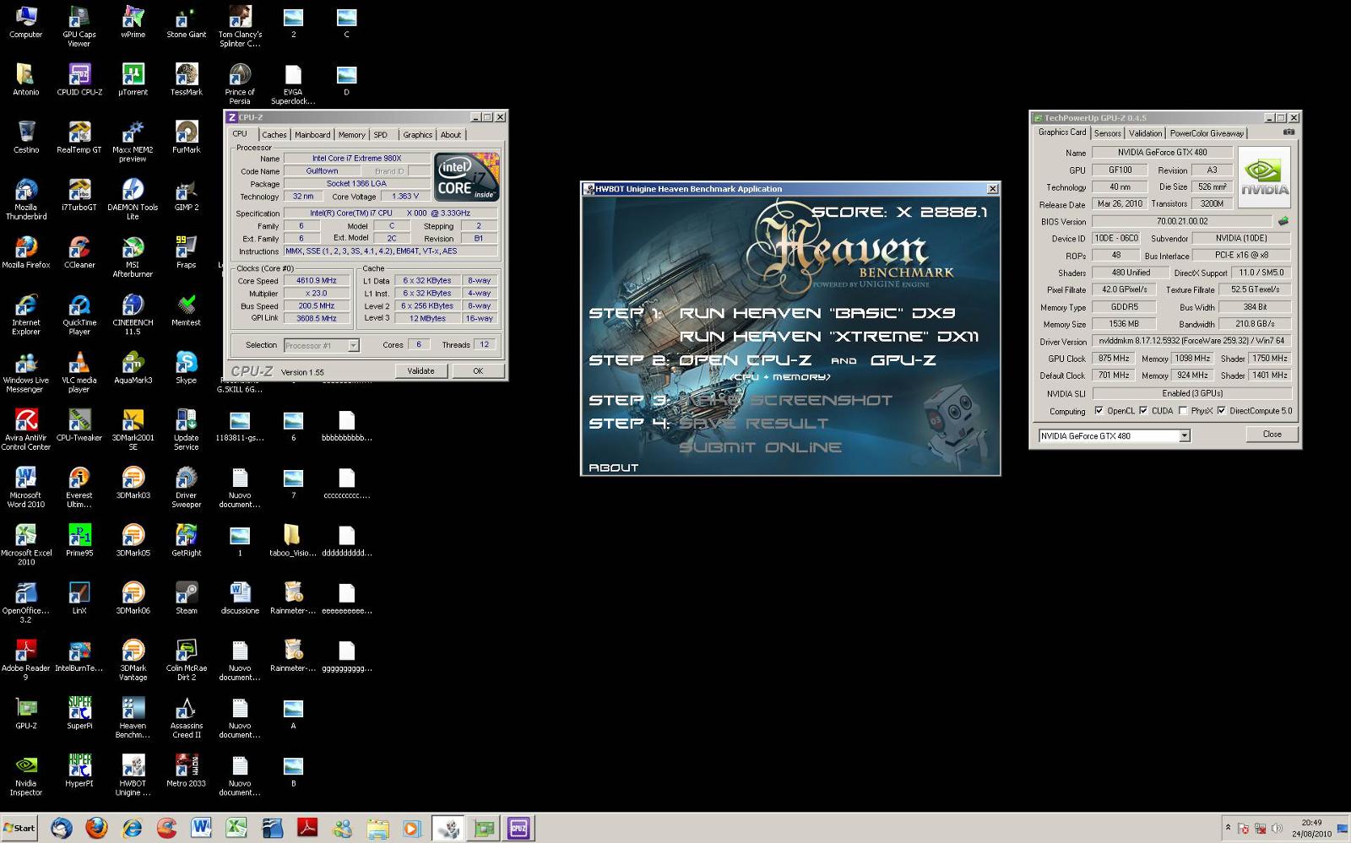Click About in the Heaven application
The height and width of the screenshot is (843, 1351).
pyautogui.click(x=613, y=467)
